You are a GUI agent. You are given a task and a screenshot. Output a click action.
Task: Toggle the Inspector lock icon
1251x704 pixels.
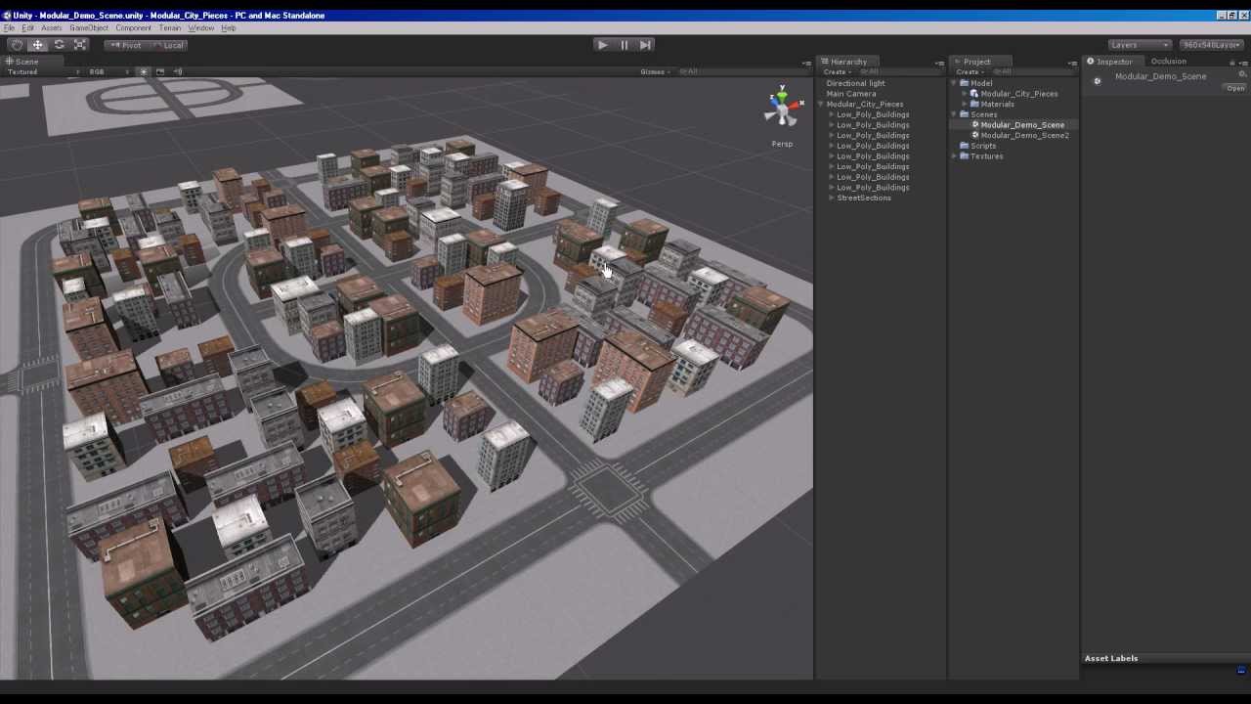click(1231, 63)
